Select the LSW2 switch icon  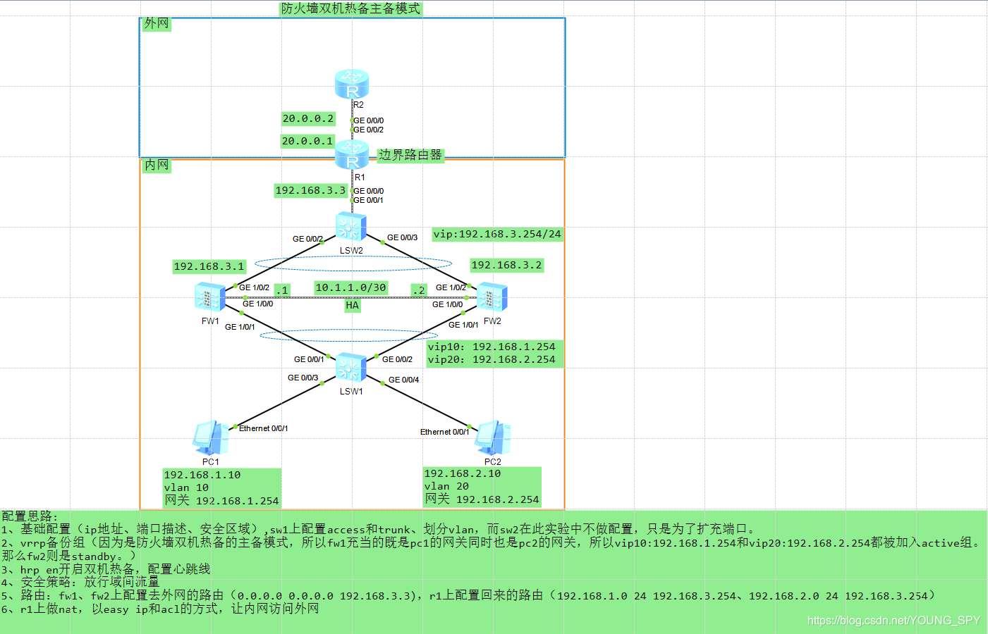pyautogui.click(x=351, y=227)
